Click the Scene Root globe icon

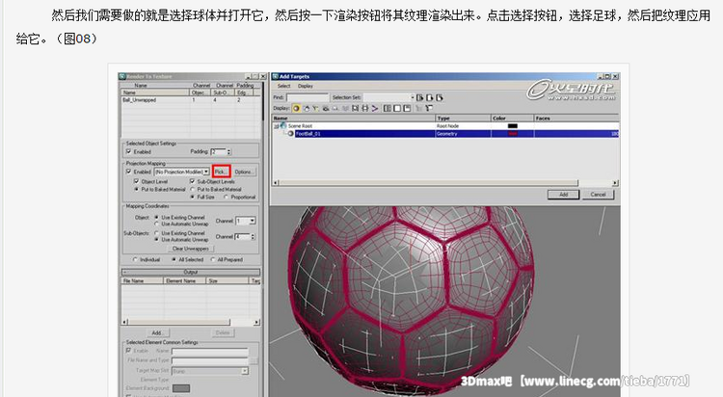click(x=283, y=126)
